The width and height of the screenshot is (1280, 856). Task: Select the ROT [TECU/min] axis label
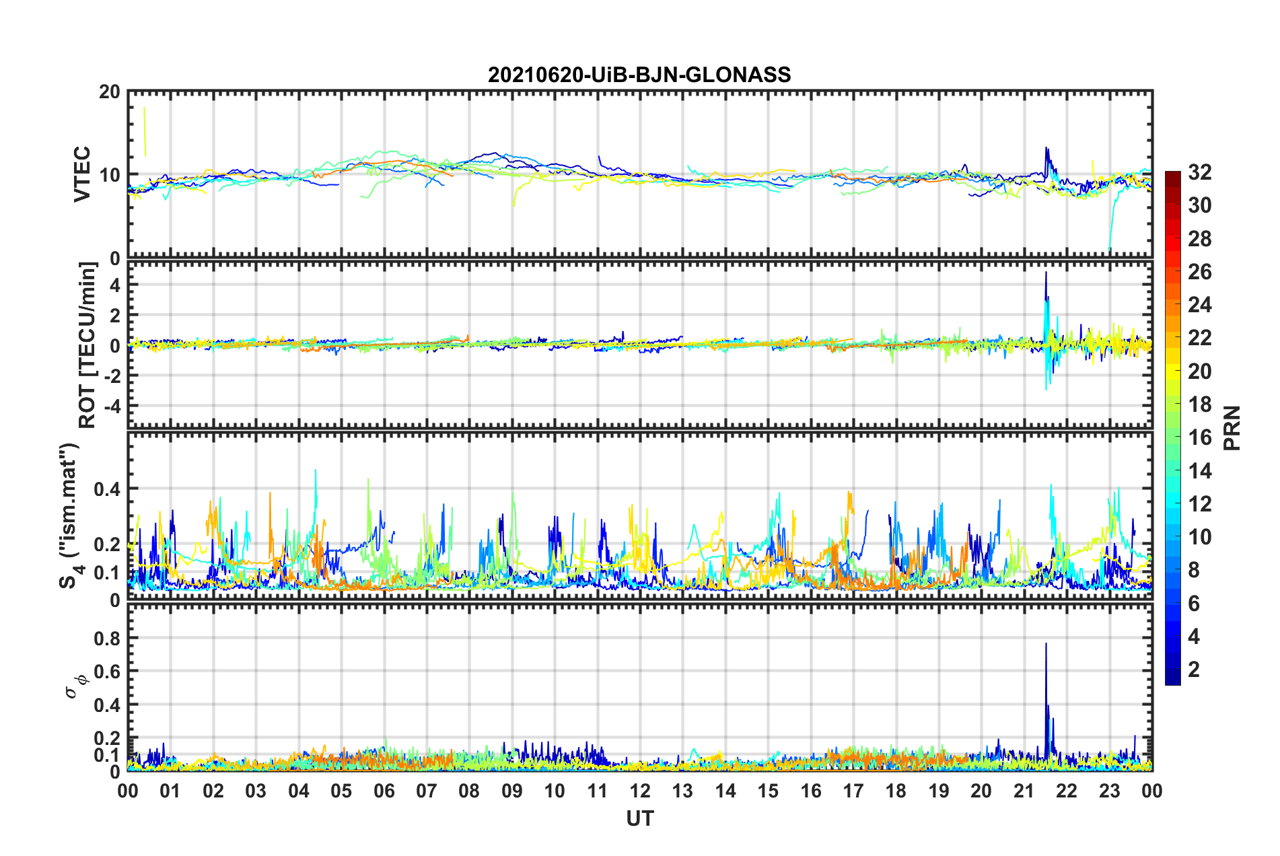tap(87, 345)
